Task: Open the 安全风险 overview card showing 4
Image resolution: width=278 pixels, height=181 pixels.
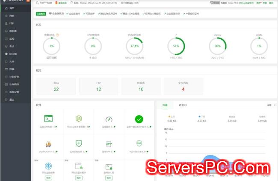Action: (x=183, y=86)
